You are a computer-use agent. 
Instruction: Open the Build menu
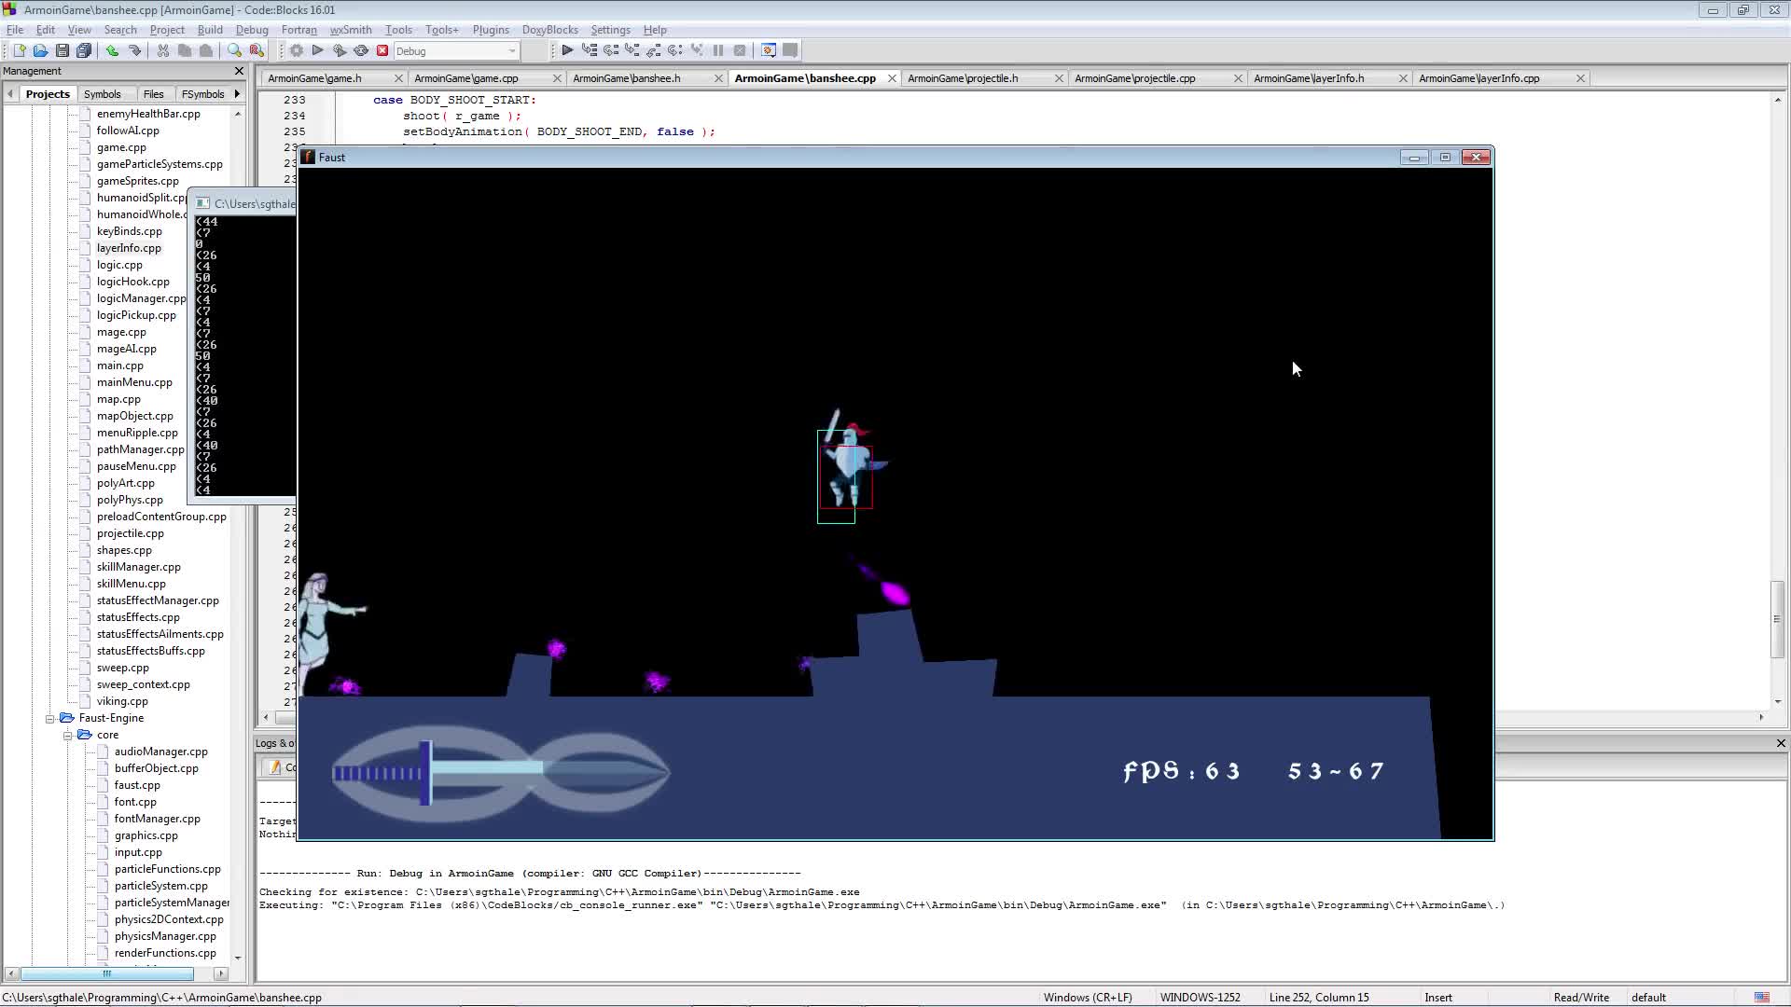point(210,30)
